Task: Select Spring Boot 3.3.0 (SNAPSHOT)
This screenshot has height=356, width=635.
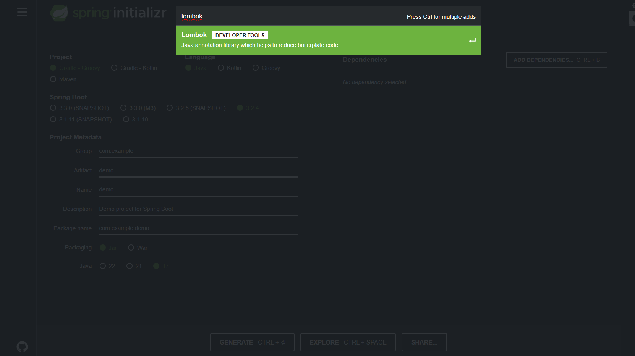Action: (79, 108)
